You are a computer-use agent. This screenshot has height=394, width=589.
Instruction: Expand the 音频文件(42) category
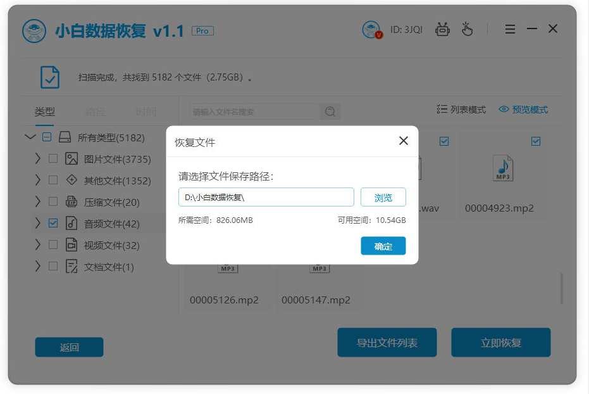click(37, 224)
